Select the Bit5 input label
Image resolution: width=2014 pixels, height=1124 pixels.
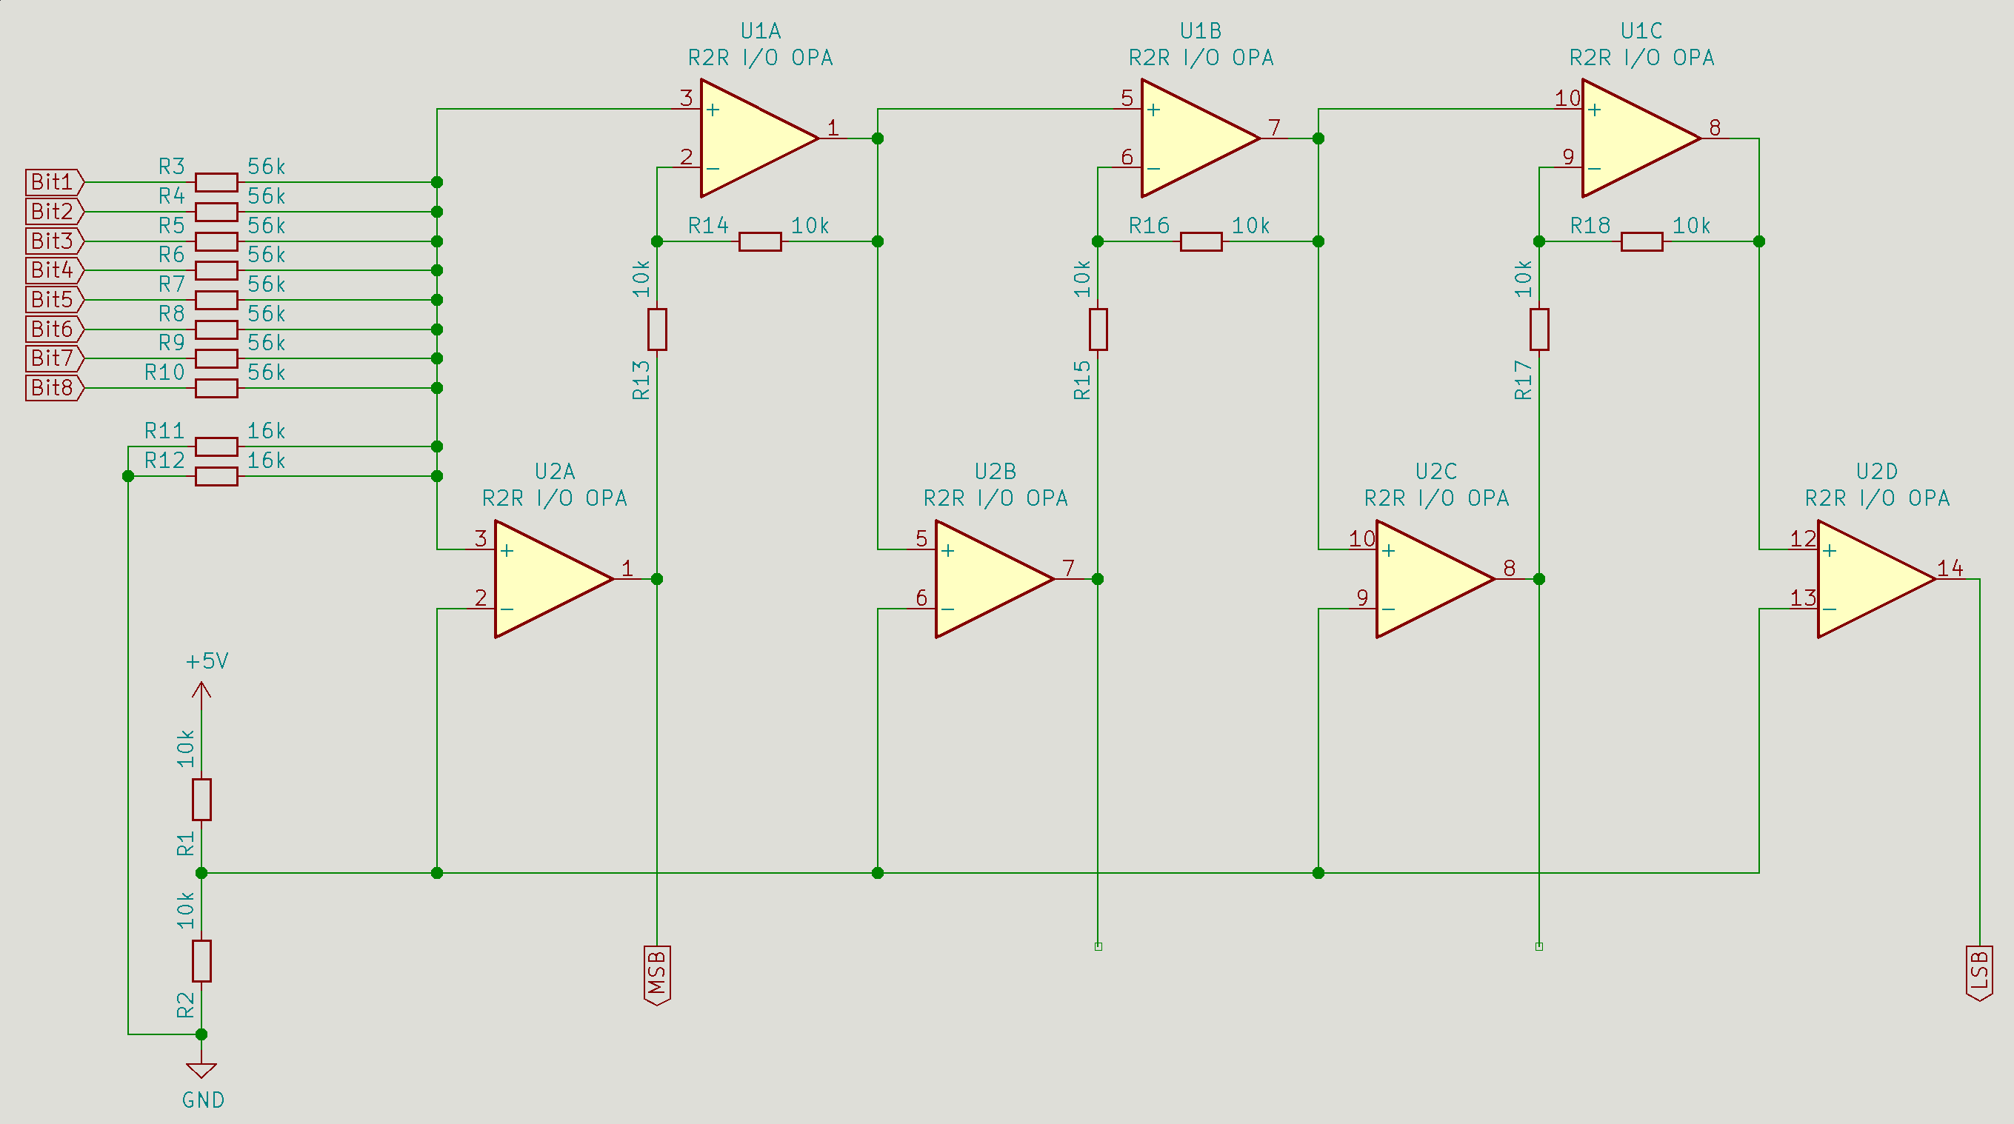pos(53,299)
